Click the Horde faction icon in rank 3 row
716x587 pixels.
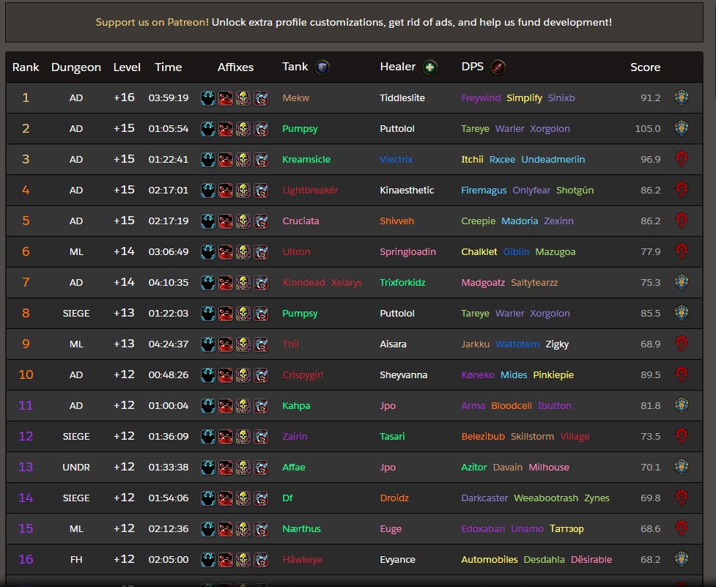click(682, 159)
